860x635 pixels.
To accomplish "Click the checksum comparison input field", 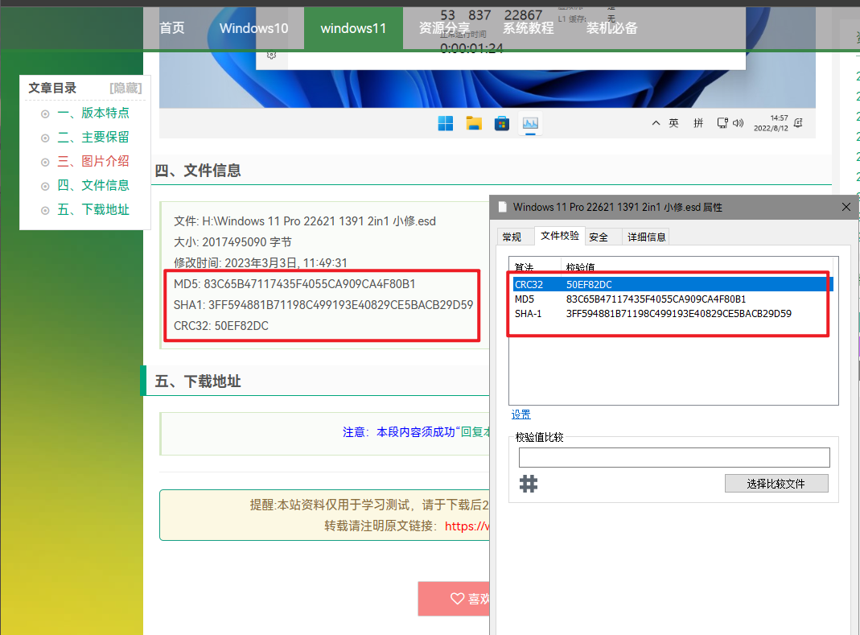I will coord(674,457).
